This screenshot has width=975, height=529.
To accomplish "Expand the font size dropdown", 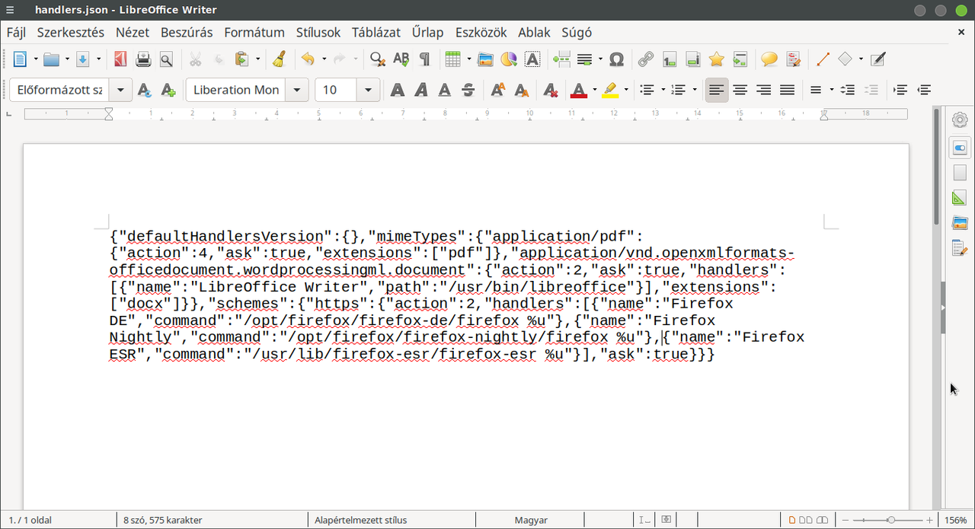I will [x=369, y=90].
